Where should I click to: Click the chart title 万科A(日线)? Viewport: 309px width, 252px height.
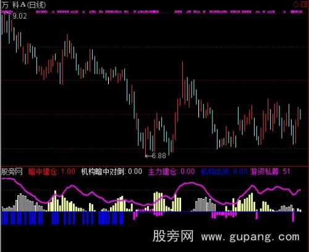pyautogui.click(x=23, y=5)
